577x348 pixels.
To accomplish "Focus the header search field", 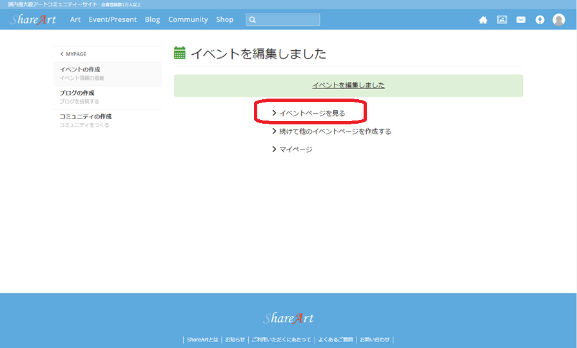I will tap(282, 20).
